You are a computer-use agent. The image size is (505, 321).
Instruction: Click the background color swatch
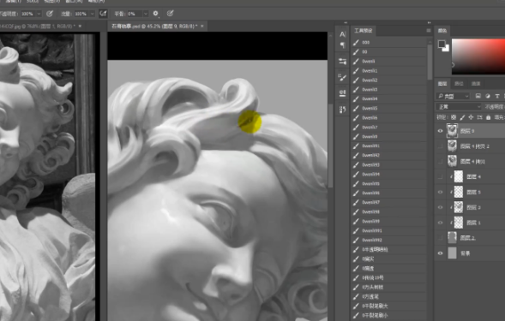(x=446, y=49)
